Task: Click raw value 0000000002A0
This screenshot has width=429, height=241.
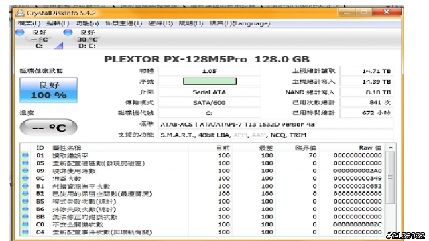Action: (357, 171)
